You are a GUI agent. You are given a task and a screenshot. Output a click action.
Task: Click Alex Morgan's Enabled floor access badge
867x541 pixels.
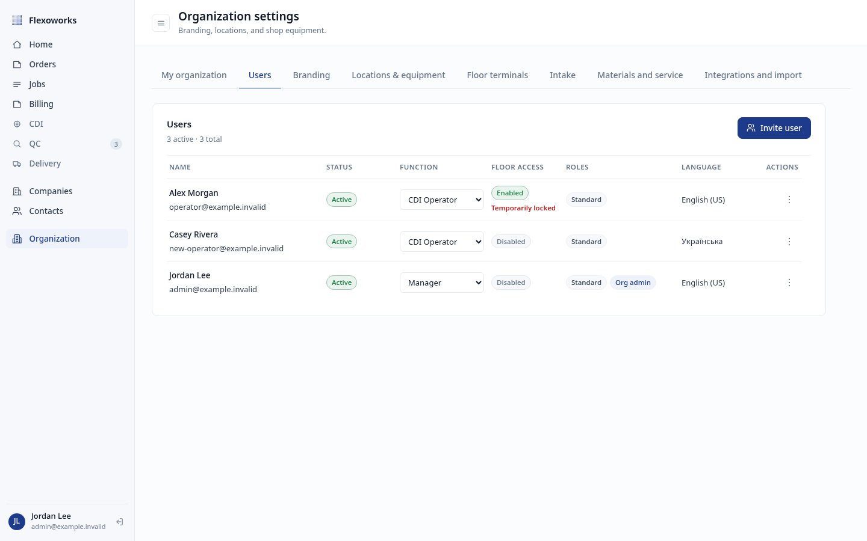pyautogui.click(x=510, y=193)
